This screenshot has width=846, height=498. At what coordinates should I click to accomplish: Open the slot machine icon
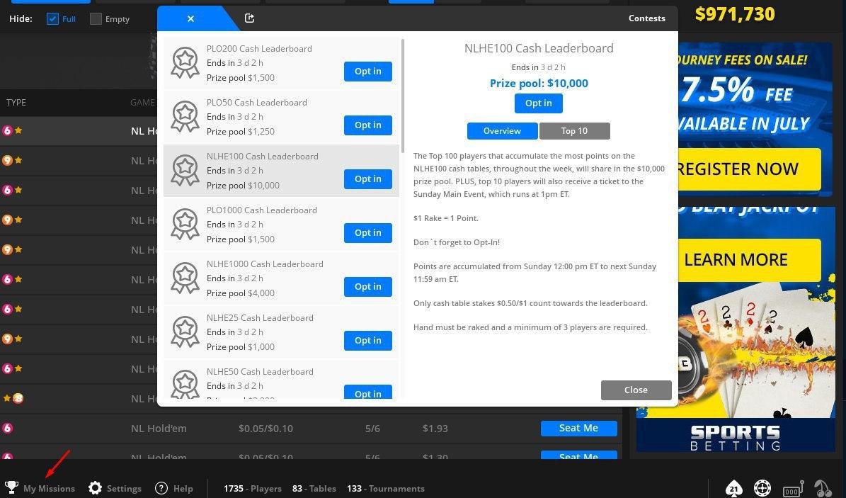[x=793, y=488]
